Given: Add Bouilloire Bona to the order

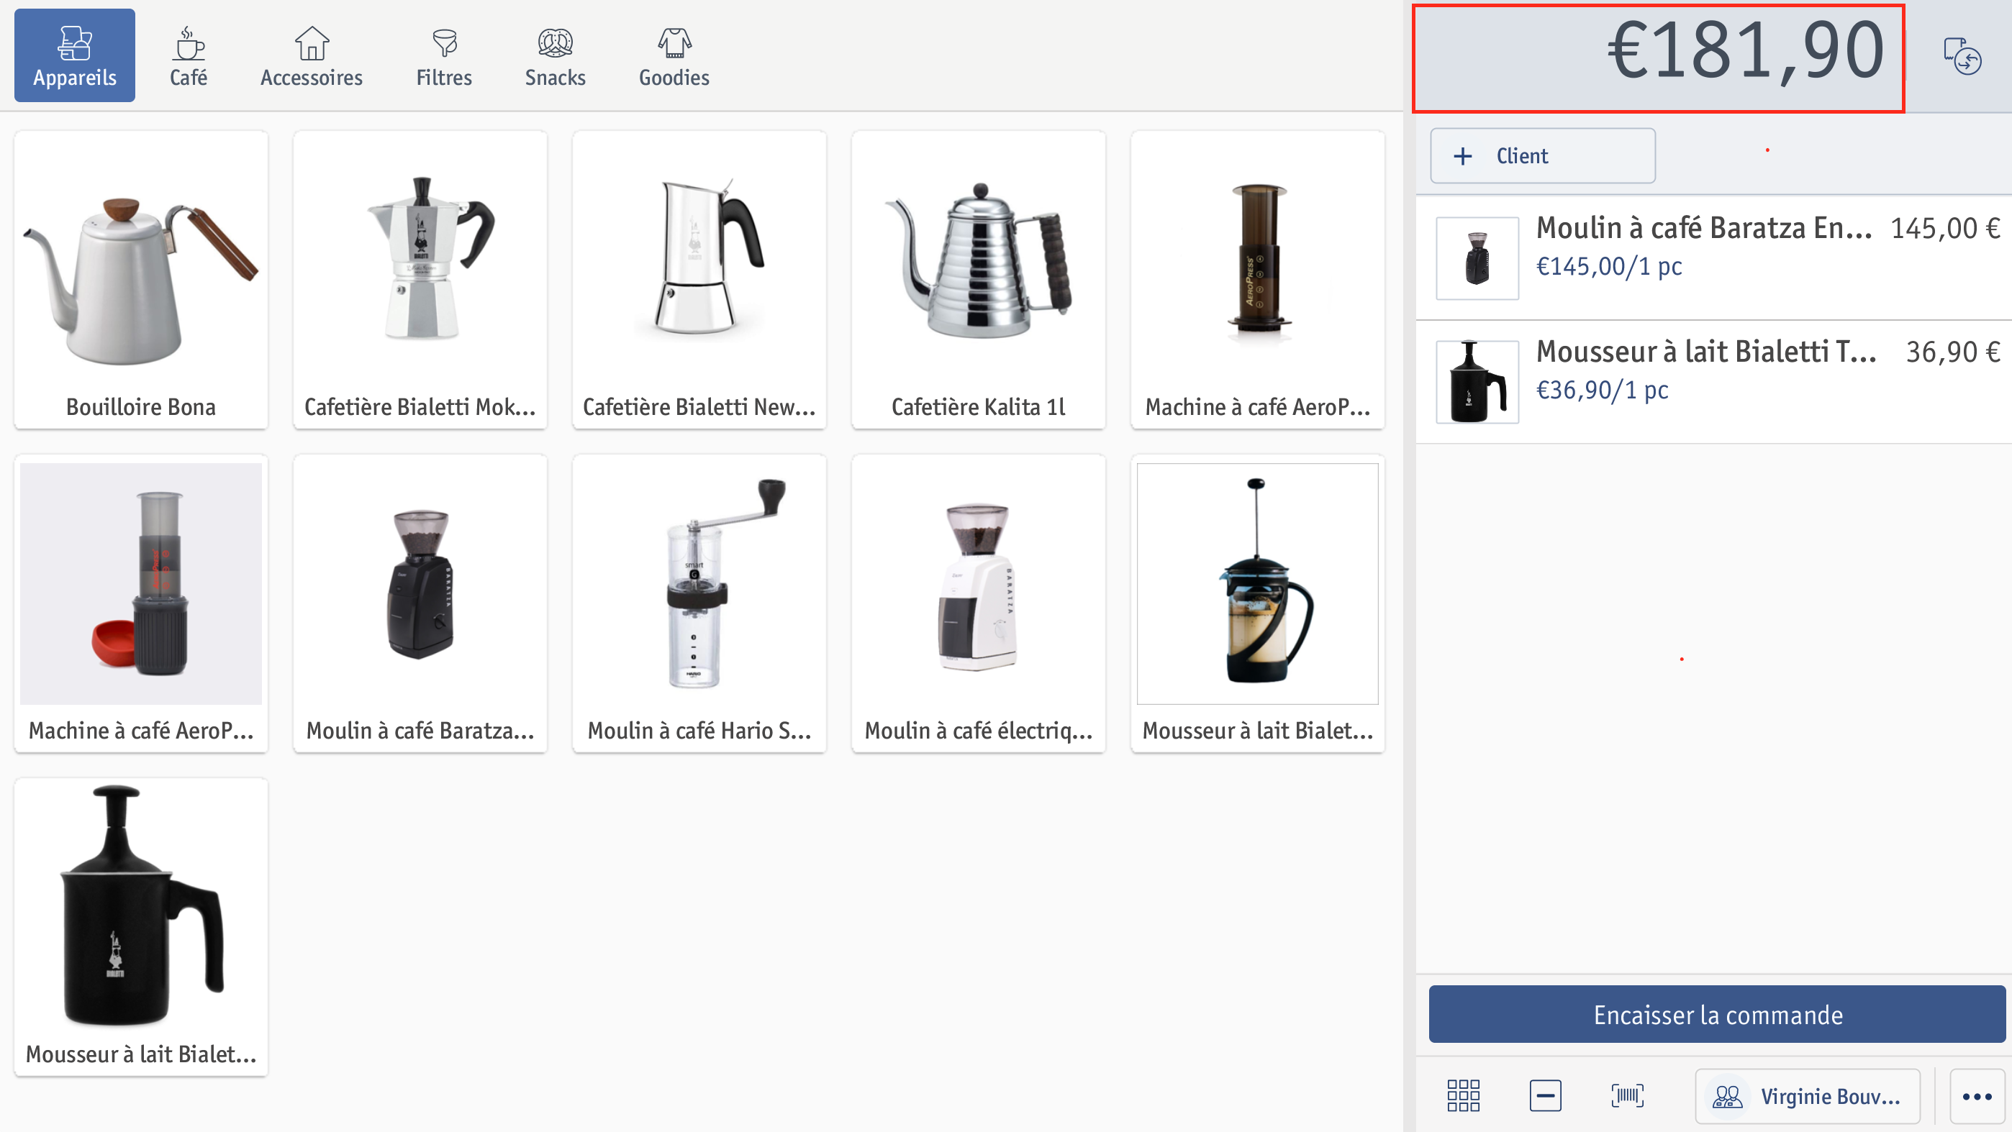Looking at the screenshot, I should 140,280.
